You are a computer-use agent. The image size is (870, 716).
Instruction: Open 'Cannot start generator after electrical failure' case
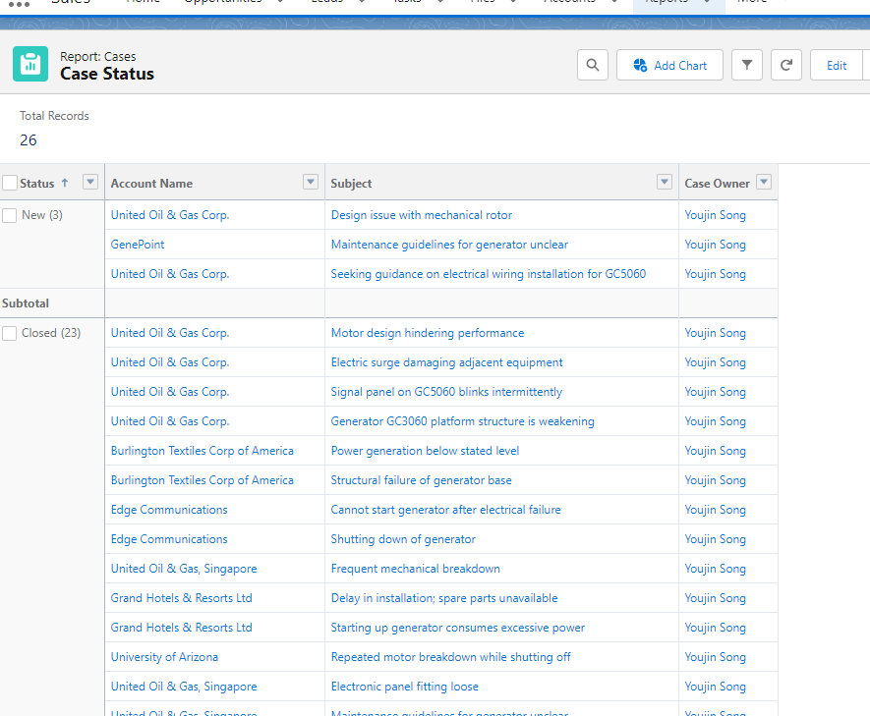point(445,510)
